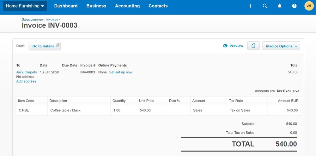Open the Jack Carpets contact link
The height and width of the screenshot is (156, 316).
point(27,72)
